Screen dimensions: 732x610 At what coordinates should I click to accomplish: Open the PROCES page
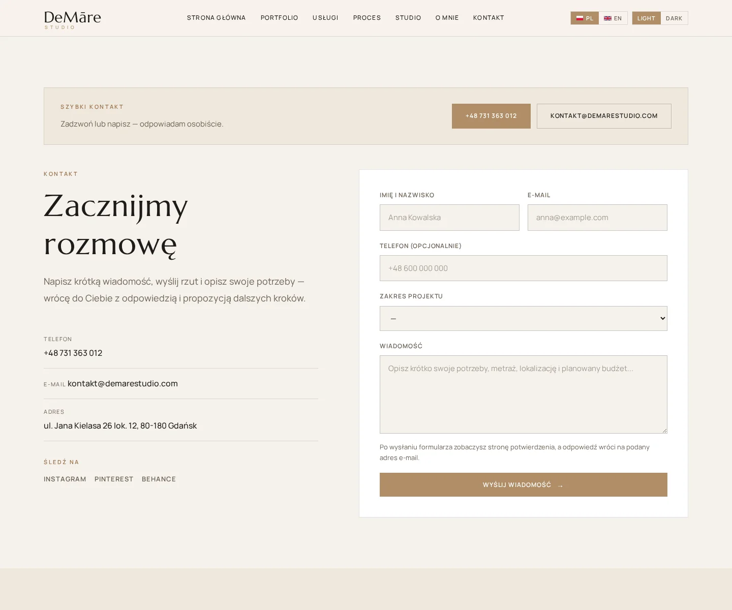367,18
